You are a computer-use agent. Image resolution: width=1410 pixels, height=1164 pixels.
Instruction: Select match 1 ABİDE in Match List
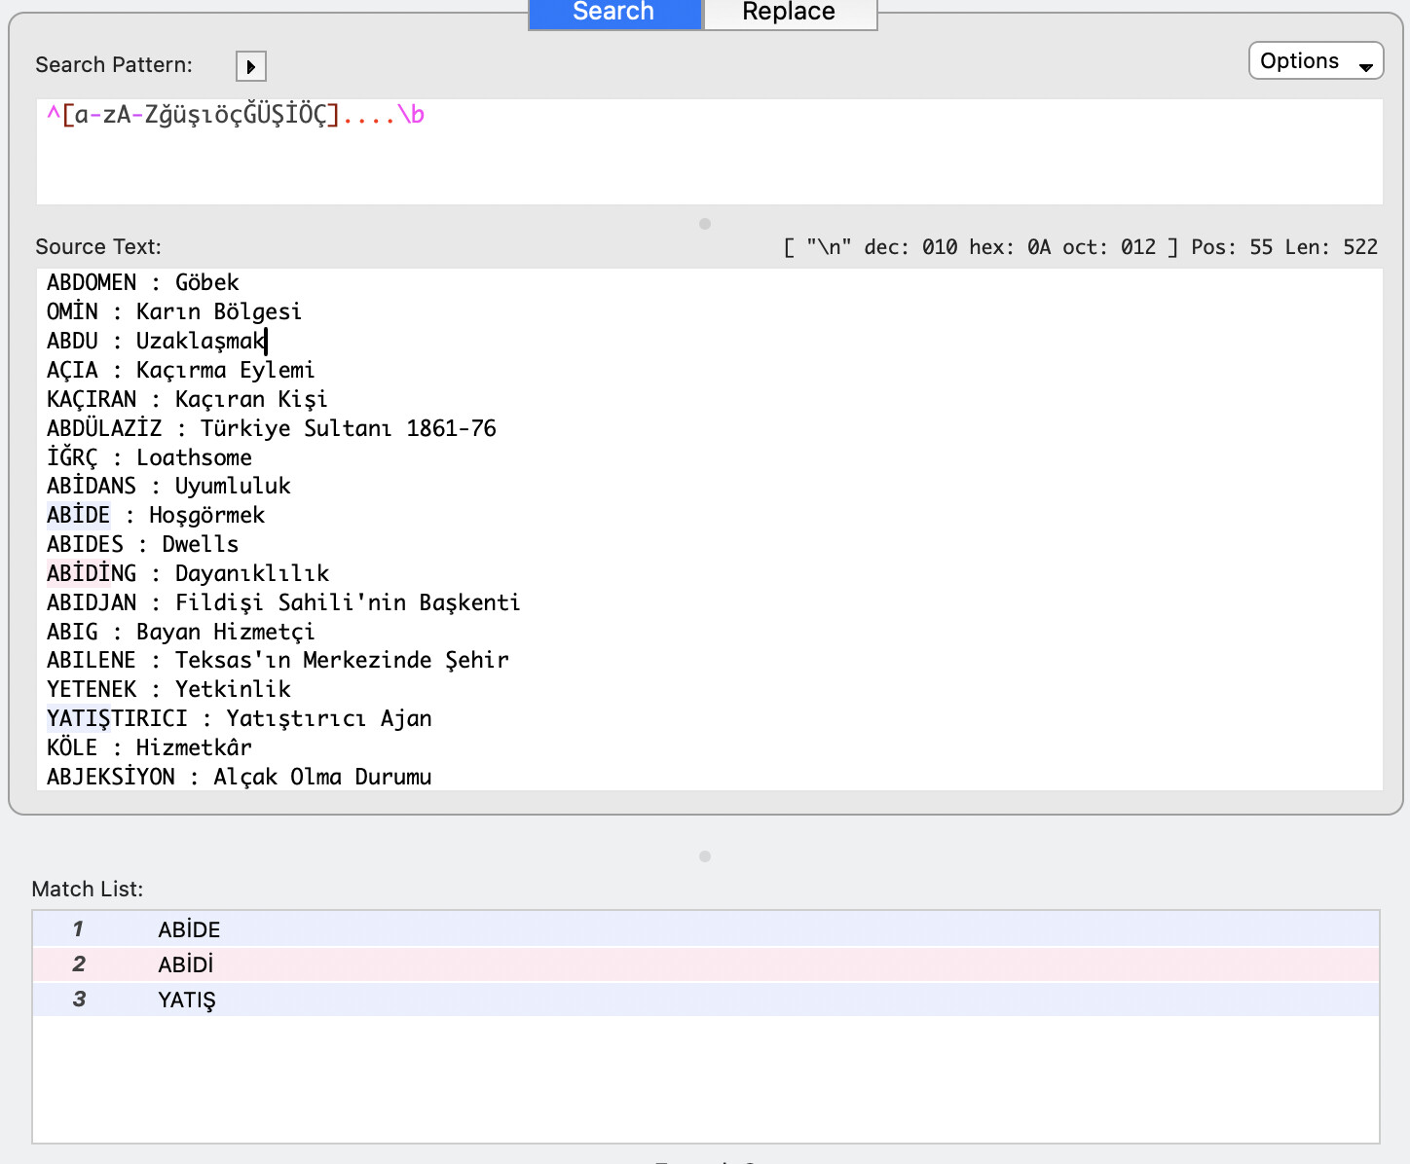coord(189,929)
